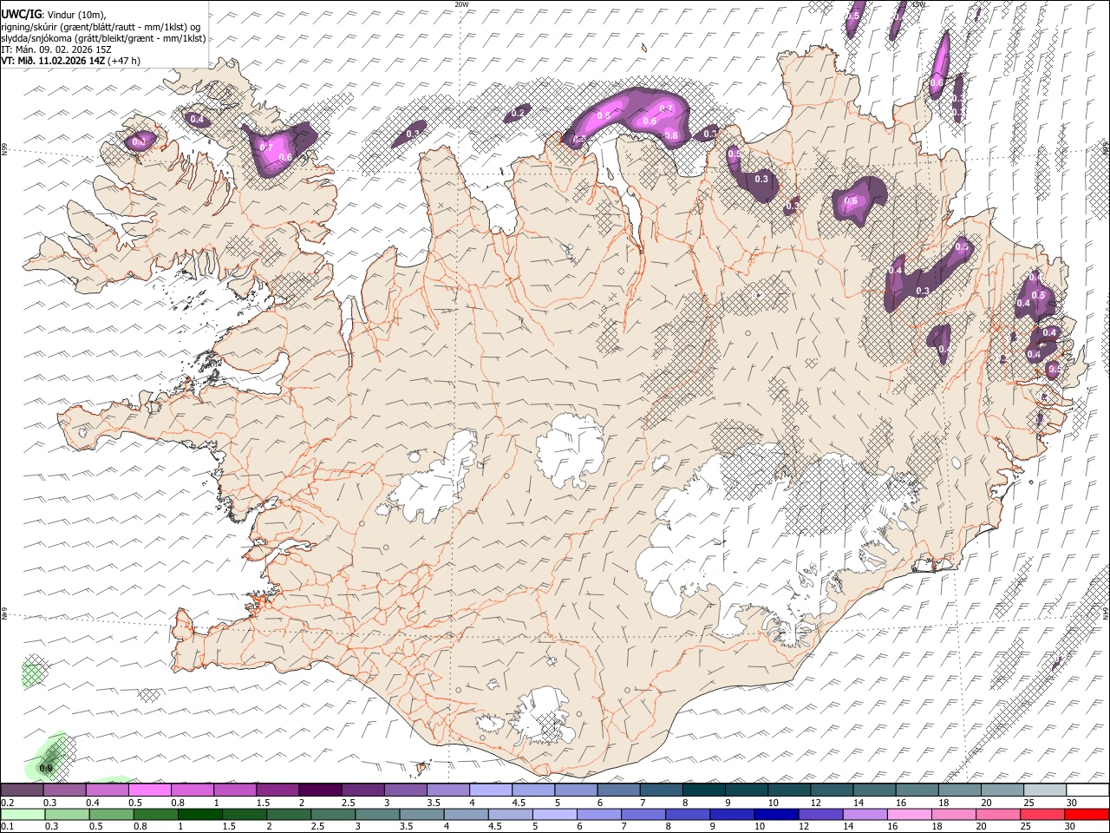Pick the darkest purple 2 snow legend swatch
Viewport: 1110px width, 833px height.
pyautogui.click(x=320, y=790)
